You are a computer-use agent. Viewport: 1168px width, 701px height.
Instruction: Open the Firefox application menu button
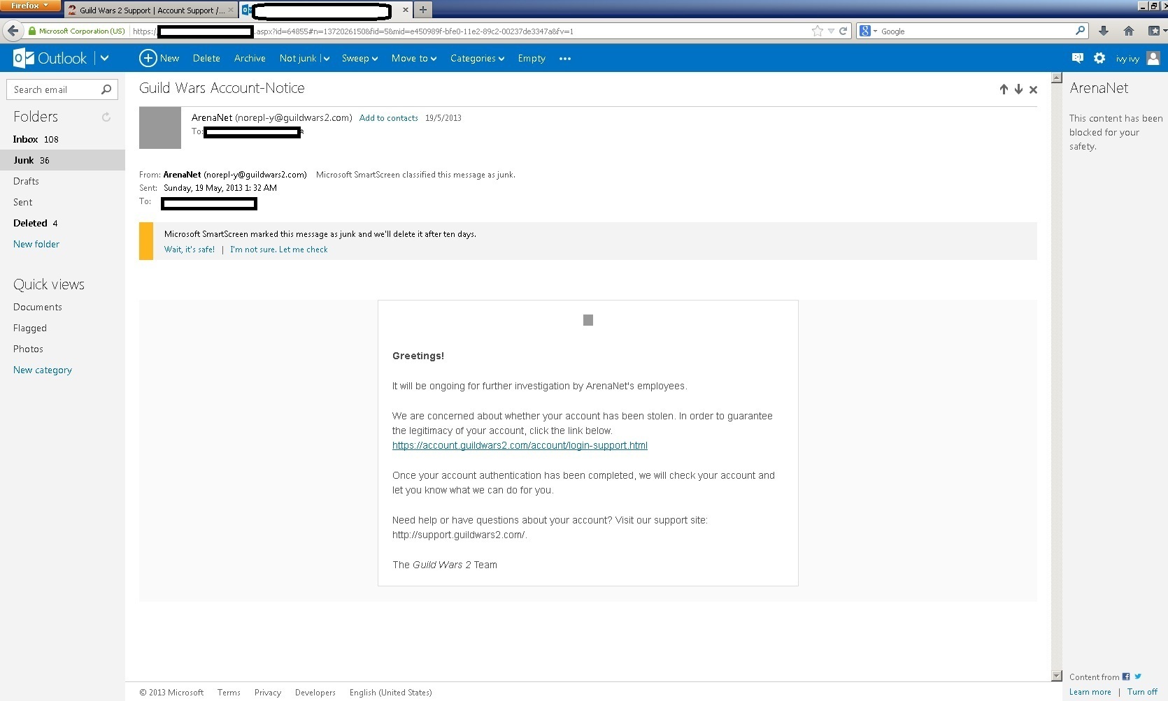[30, 6]
